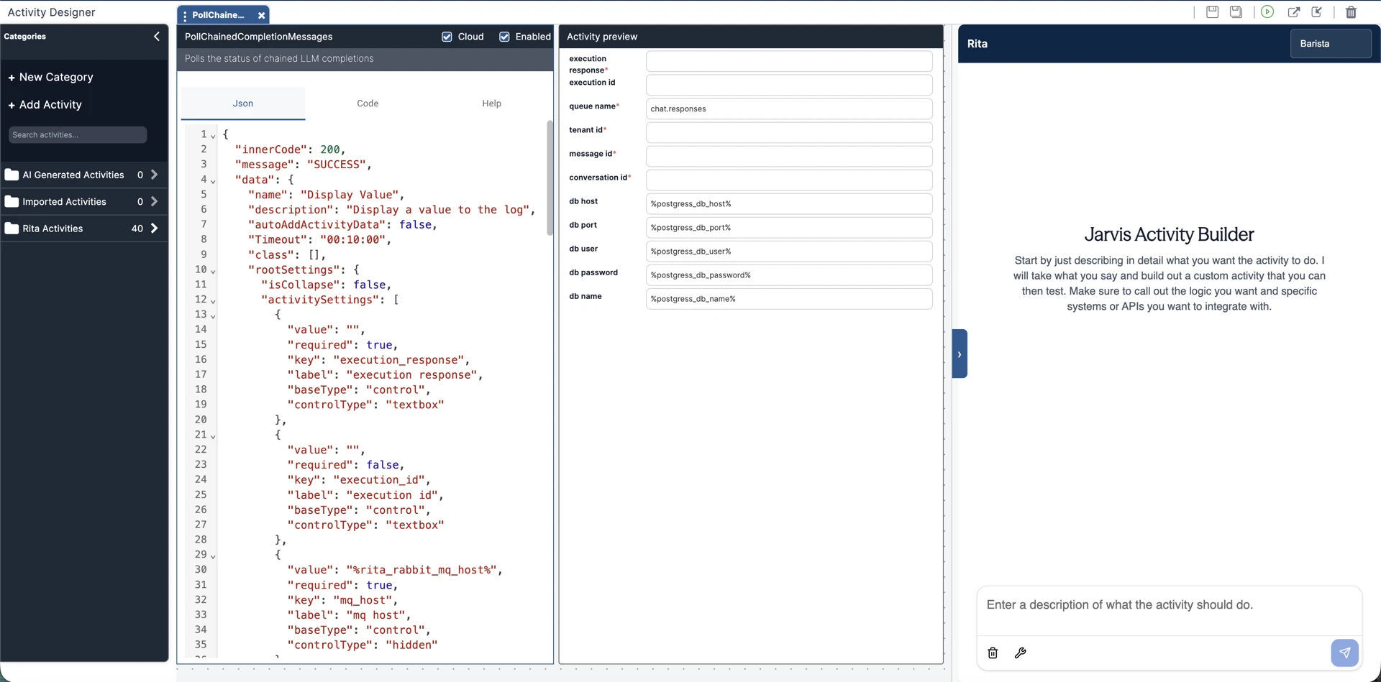Click the Export activity icon
This screenshot has height=682, width=1381.
coord(1293,11)
